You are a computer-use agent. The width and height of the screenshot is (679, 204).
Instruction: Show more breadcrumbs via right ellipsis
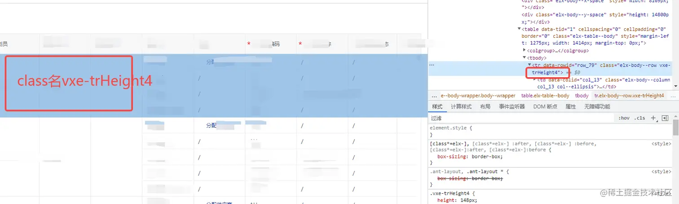point(673,95)
